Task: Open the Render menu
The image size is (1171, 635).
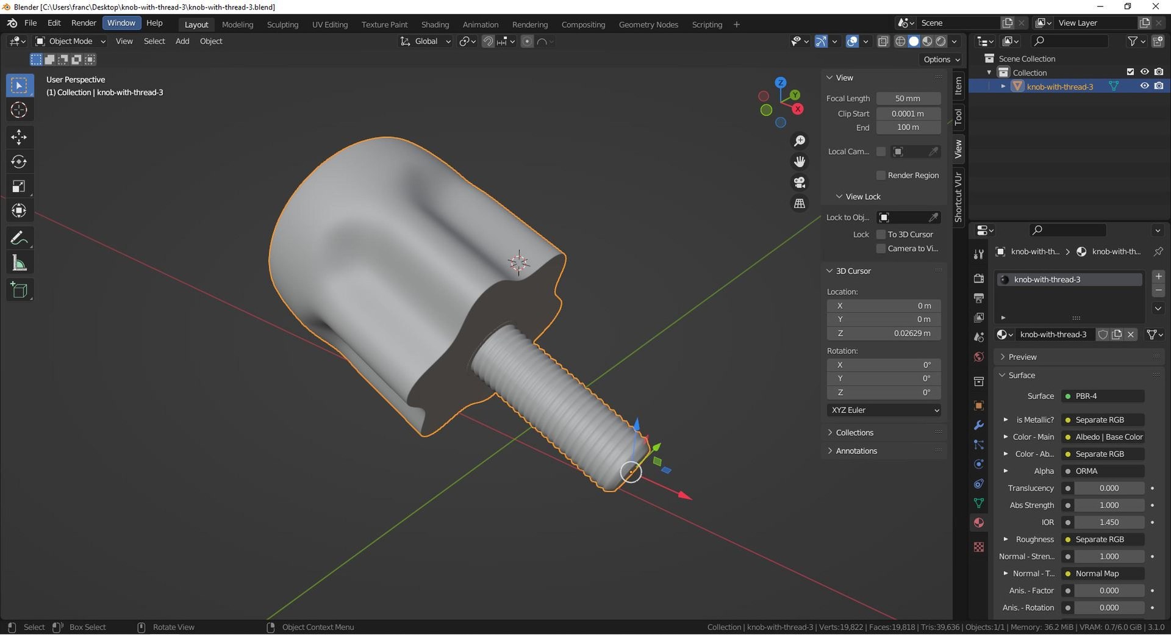Action: coord(84,23)
